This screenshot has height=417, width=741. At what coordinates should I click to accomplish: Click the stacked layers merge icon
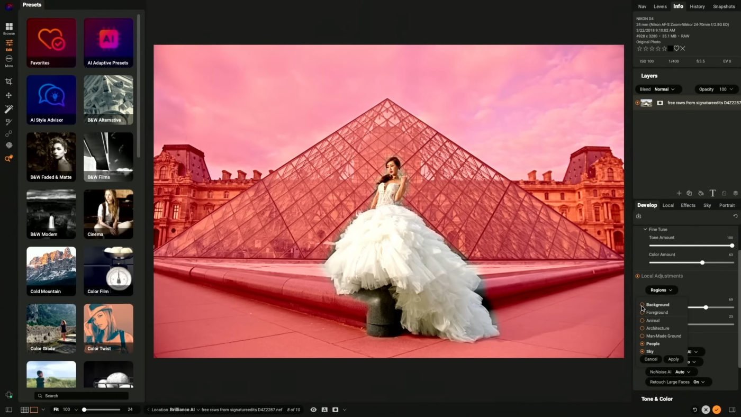(x=735, y=193)
